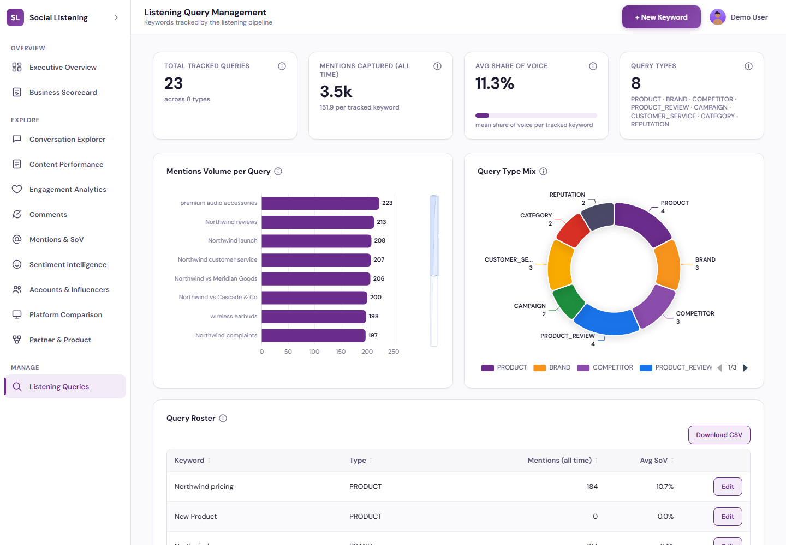Sort table by Type column
Image resolution: width=786 pixels, height=545 pixels.
(x=361, y=461)
